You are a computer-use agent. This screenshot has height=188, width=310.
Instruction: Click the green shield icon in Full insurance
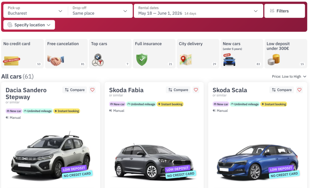click(142, 60)
